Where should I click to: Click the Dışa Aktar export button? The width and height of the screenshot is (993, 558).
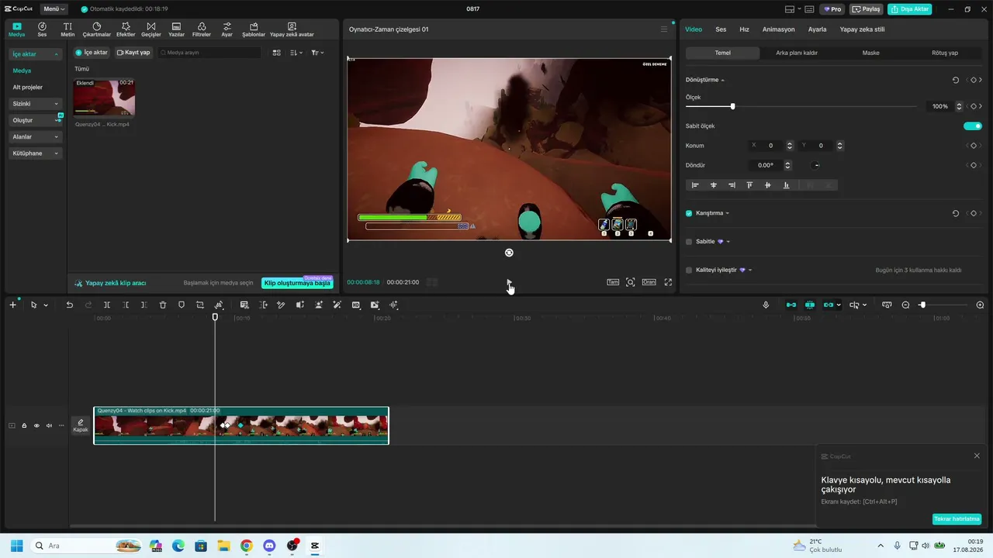(x=910, y=9)
